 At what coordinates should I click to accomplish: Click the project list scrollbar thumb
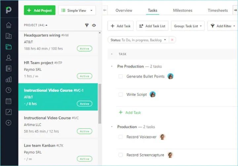tap(100, 104)
